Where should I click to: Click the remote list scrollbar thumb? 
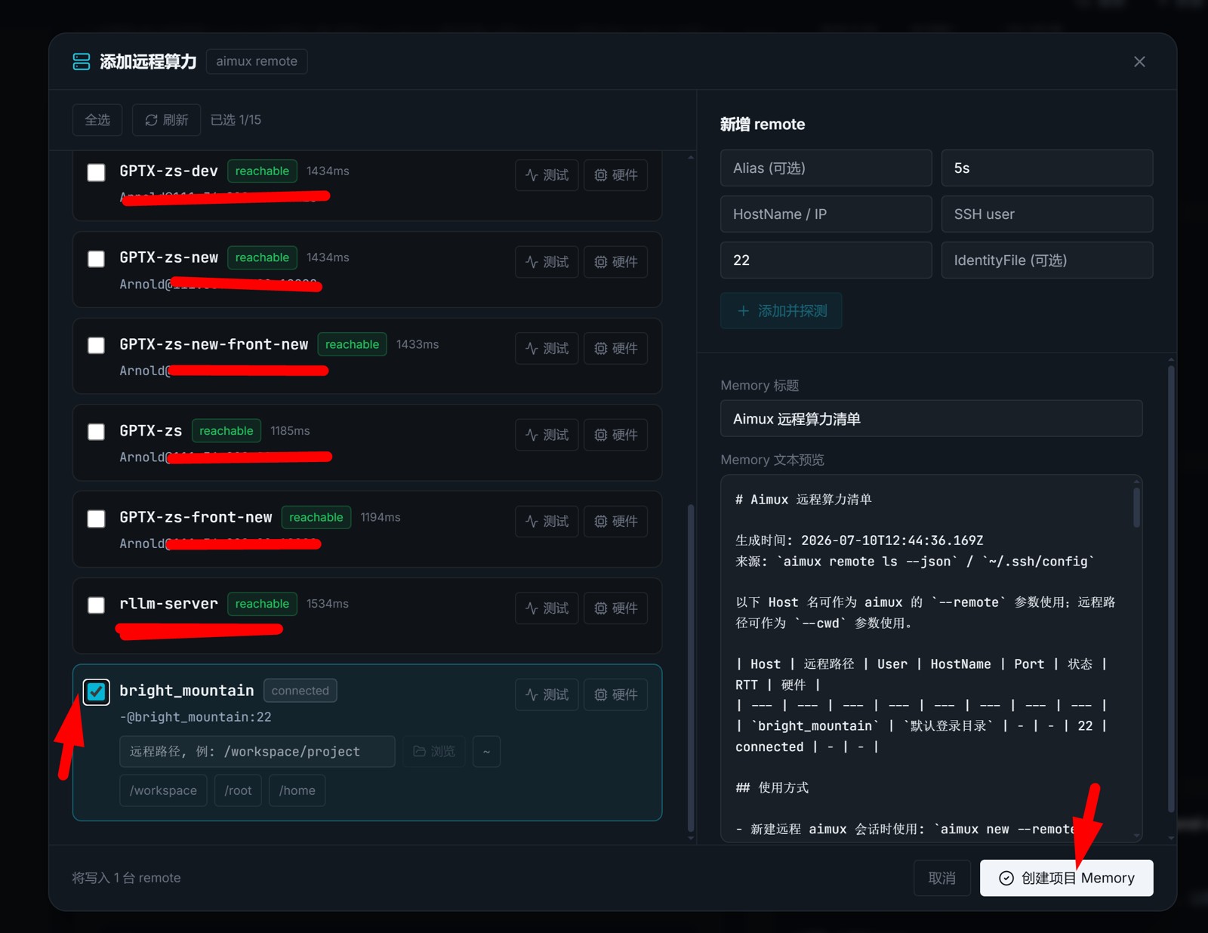click(690, 668)
